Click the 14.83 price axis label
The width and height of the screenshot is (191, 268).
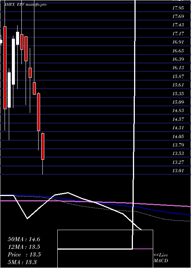pyautogui.click(x=178, y=111)
